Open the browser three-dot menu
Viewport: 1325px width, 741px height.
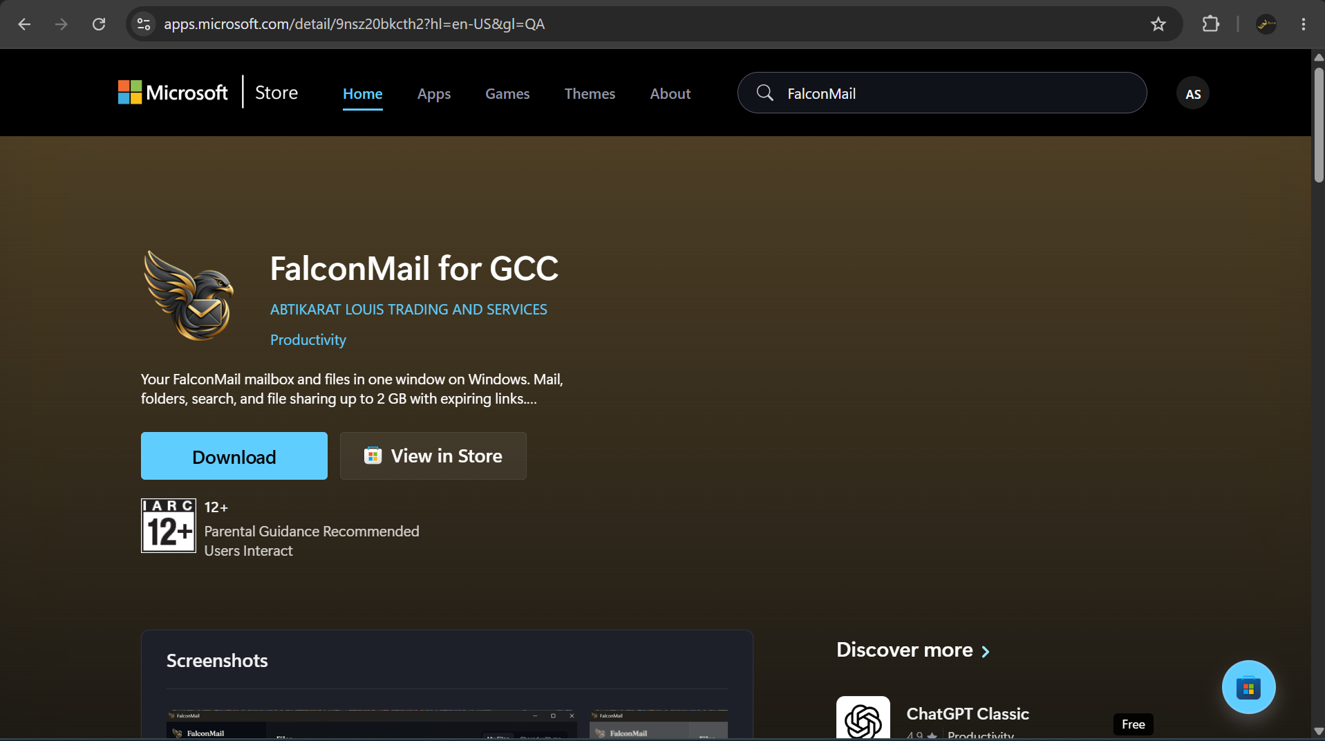pyautogui.click(x=1304, y=24)
